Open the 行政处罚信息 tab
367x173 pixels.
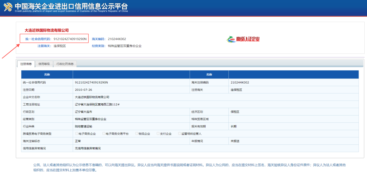pos(65,64)
